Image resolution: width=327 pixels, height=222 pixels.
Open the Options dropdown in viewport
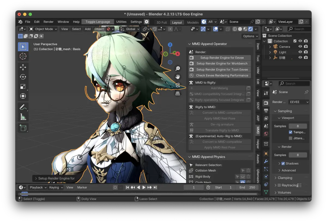click(x=250, y=36)
